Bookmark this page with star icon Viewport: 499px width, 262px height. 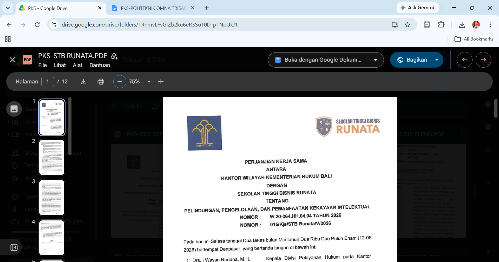408,25
